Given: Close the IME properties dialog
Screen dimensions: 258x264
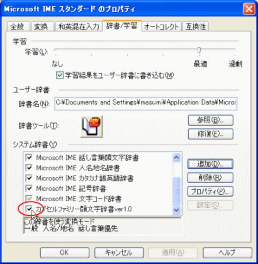Looking at the screenshot, I should click(x=249, y=9).
